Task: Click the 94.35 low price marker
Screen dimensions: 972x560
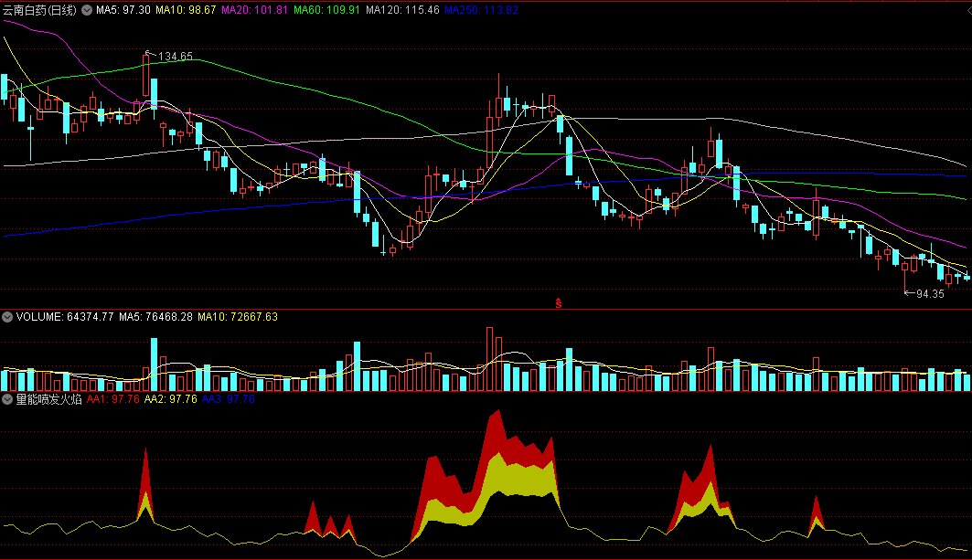Action: [x=930, y=293]
